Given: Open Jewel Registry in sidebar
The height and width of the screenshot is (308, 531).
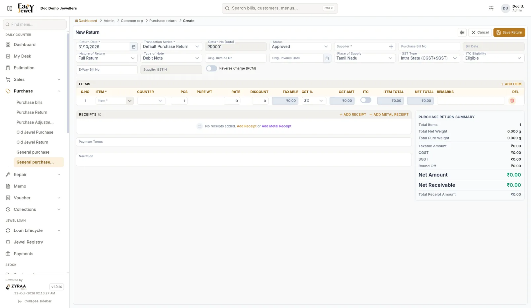Looking at the screenshot, I should 35,242.
